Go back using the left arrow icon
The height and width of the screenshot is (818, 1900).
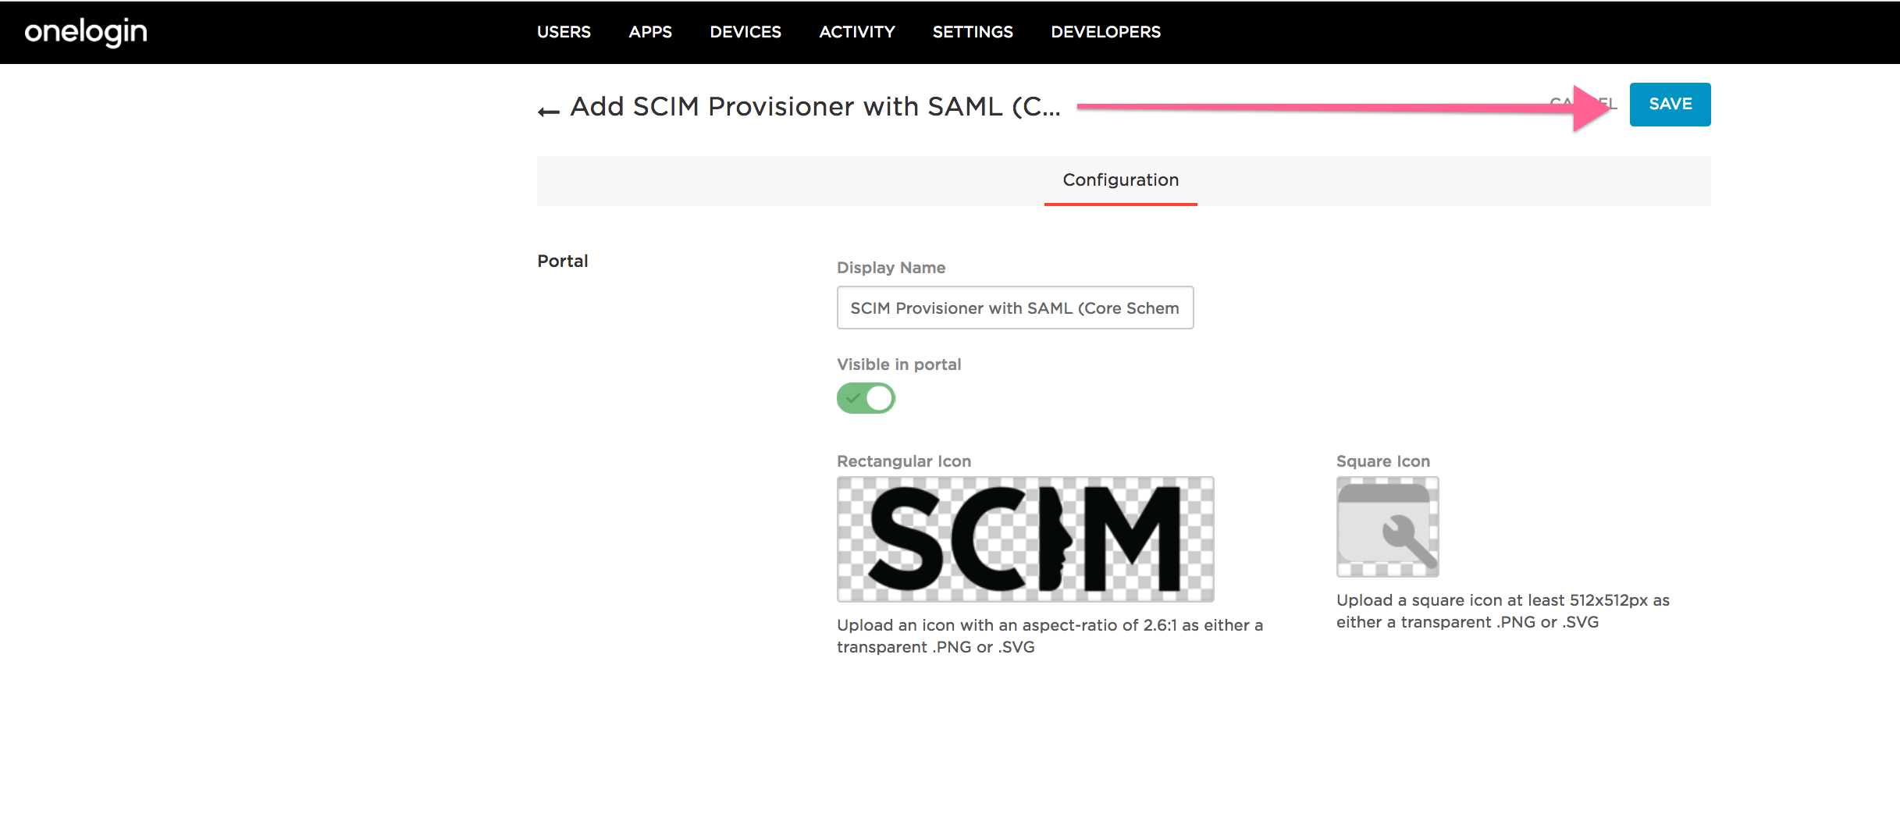549,112
